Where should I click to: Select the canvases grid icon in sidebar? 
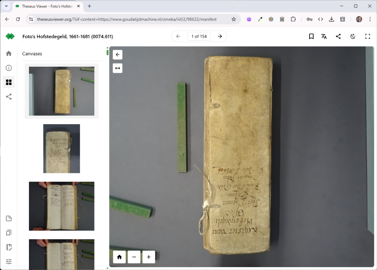[9, 82]
